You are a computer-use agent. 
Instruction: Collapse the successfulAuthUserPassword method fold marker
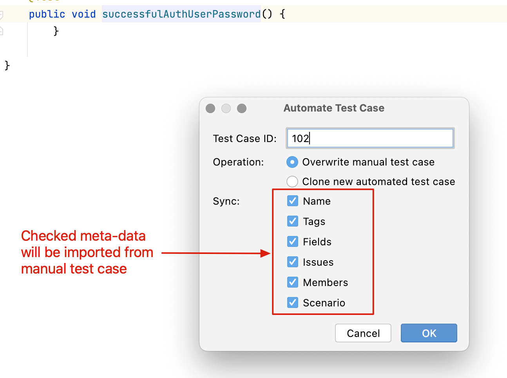click(x=1, y=15)
